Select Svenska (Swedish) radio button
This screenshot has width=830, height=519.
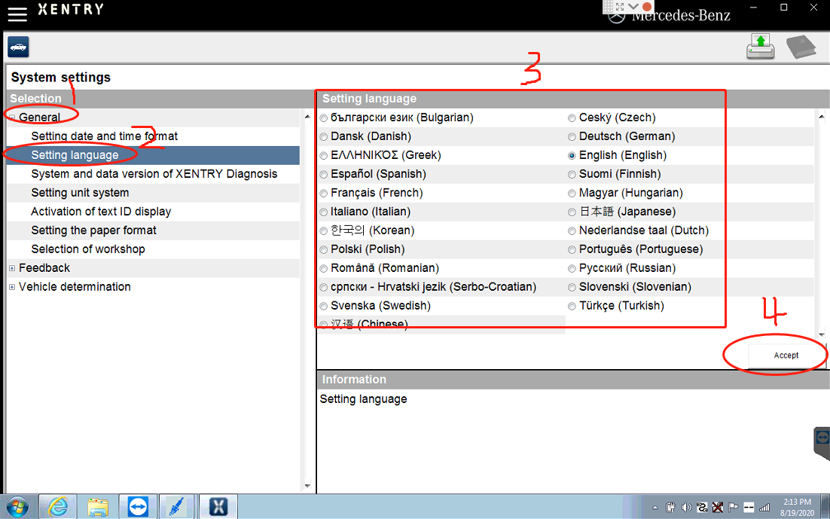[323, 306]
